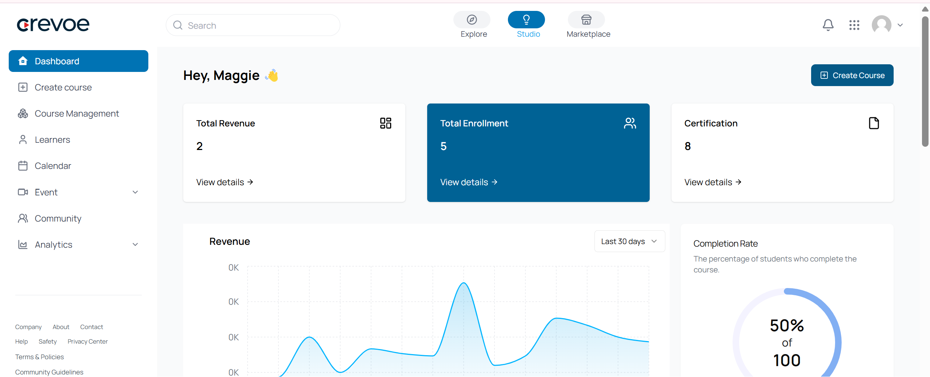Select the Studio lightbulb icon

coord(526,20)
